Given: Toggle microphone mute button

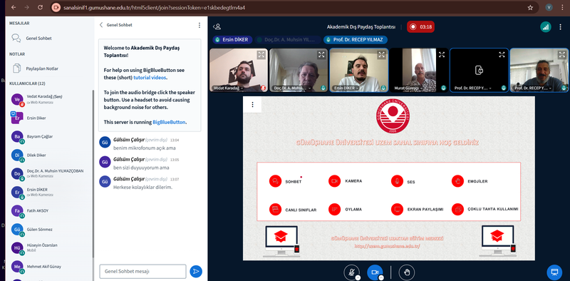Looking at the screenshot, I should pyautogui.click(x=351, y=272).
